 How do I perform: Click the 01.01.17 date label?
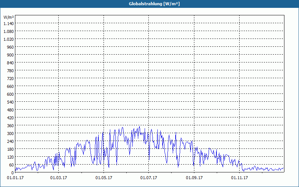[x=15, y=178]
